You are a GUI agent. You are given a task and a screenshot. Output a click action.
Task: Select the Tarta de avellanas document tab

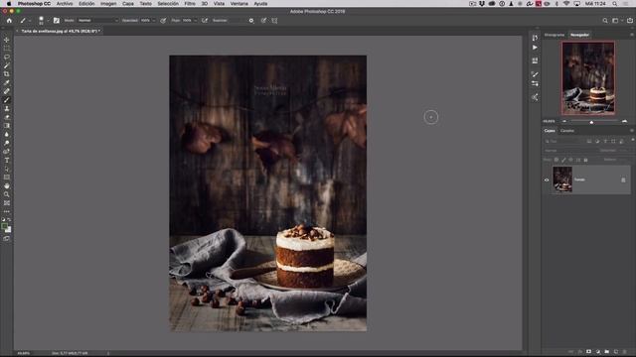pyautogui.click(x=60, y=31)
